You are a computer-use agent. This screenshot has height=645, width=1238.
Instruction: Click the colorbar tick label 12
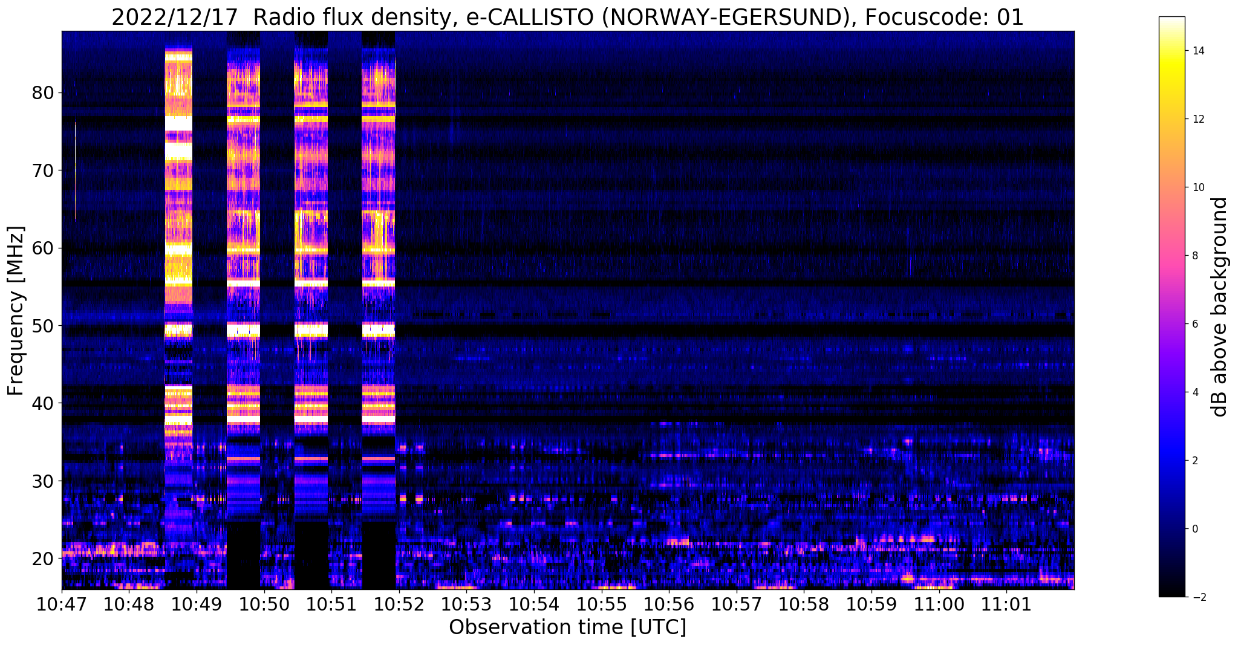pos(1197,119)
